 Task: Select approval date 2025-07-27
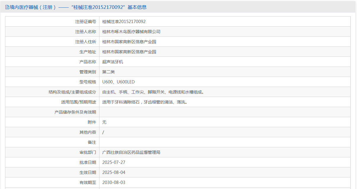tap(114, 162)
